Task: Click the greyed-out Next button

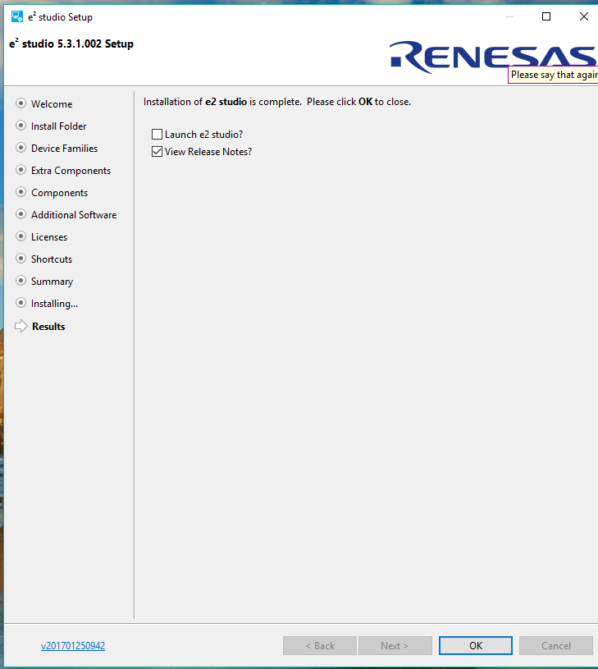Action: click(x=395, y=645)
